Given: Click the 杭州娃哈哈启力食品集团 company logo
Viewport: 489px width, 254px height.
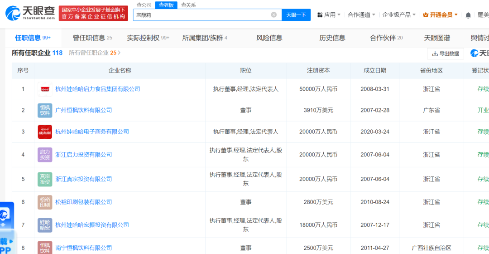Looking at the screenshot, I should 45,89.
